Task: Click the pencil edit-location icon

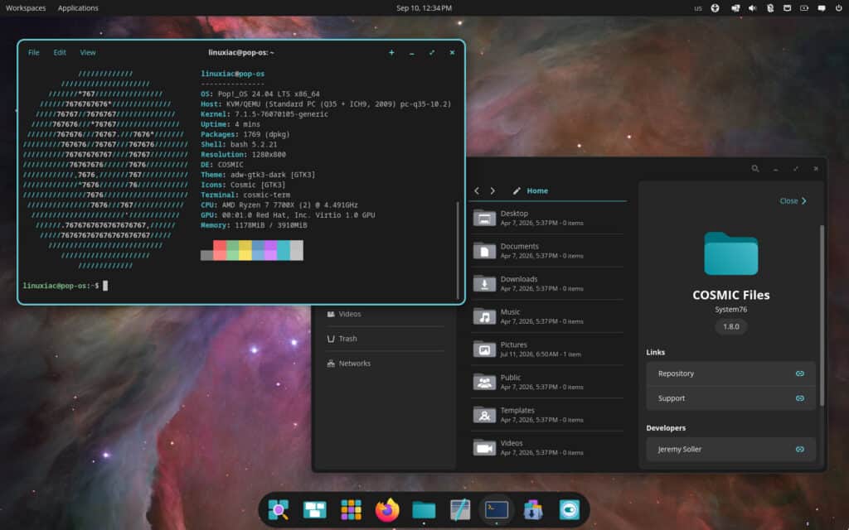Action: pos(517,191)
